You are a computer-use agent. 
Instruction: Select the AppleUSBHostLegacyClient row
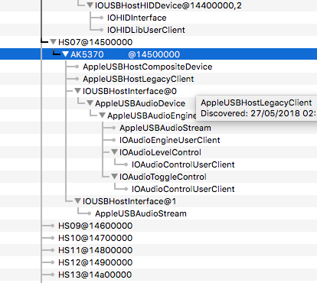coord(139,79)
